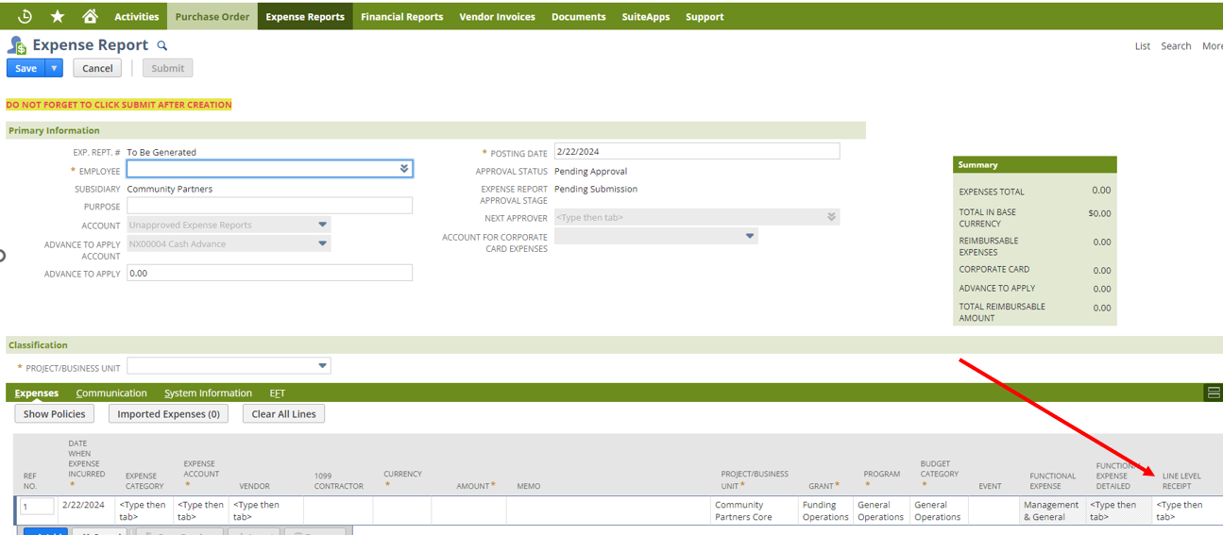Go to the Home icon
Image resolution: width=1223 pixels, height=535 pixels.
click(x=90, y=16)
